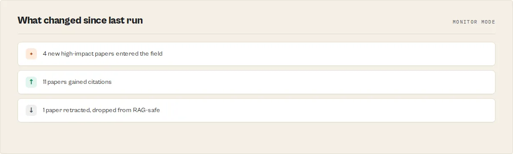The height and width of the screenshot is (154, 513).
Task: Click the word 'citations' in second row
Action: pyautogui.click(x=100, y=82)
